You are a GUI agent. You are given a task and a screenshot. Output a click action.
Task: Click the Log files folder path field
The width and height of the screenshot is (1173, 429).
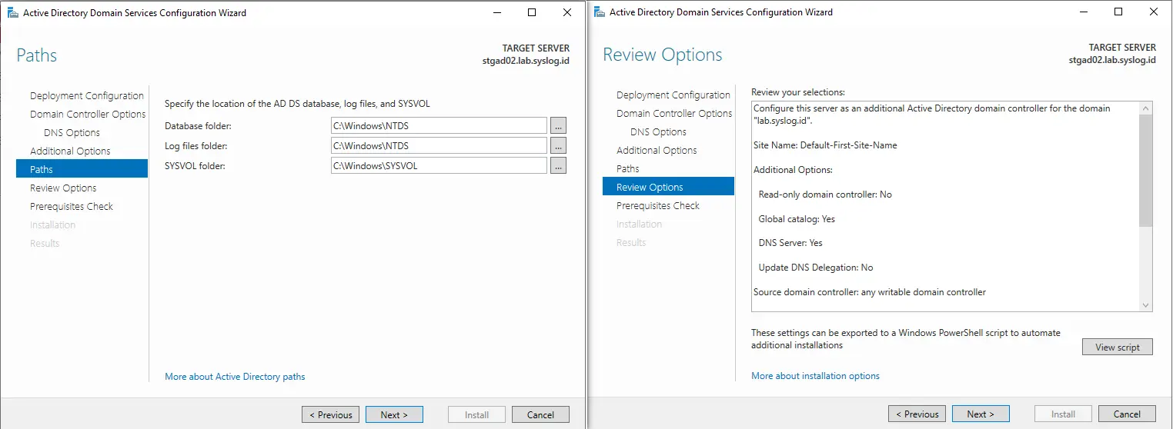point(439,145)
